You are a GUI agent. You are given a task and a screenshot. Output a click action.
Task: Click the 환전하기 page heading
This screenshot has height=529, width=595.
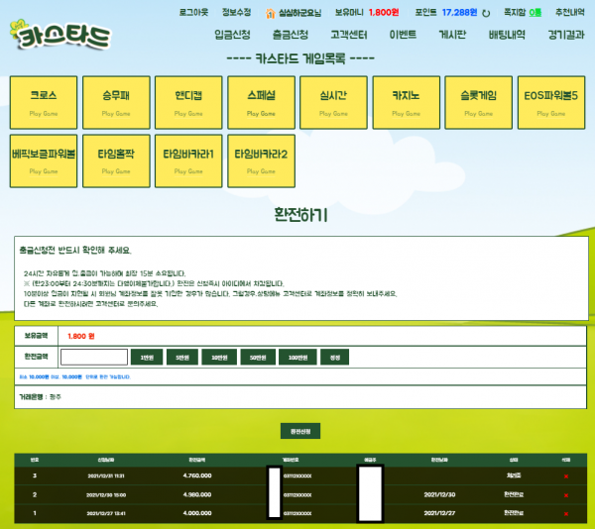[300, 215]
